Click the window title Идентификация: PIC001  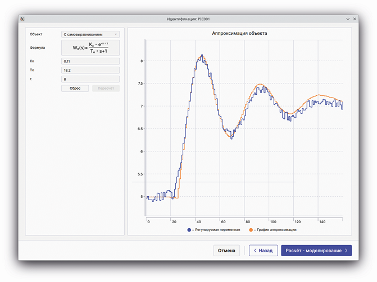(x=188, y=19)
